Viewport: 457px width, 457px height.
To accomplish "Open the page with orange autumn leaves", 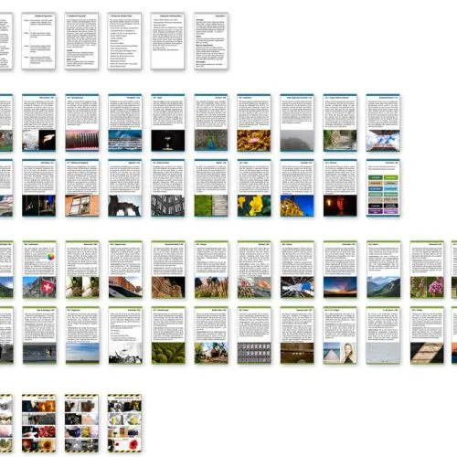I will [254, 122].
